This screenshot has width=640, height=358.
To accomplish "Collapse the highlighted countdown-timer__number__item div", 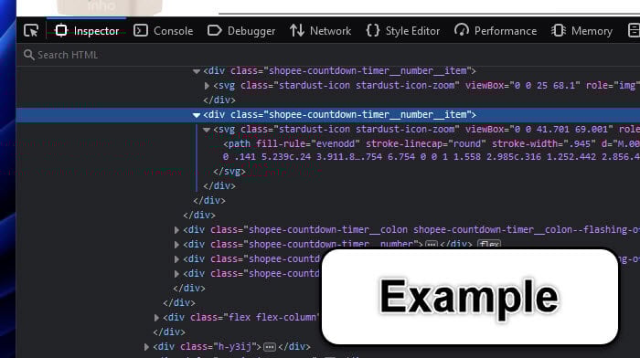I will pos(197,115).
